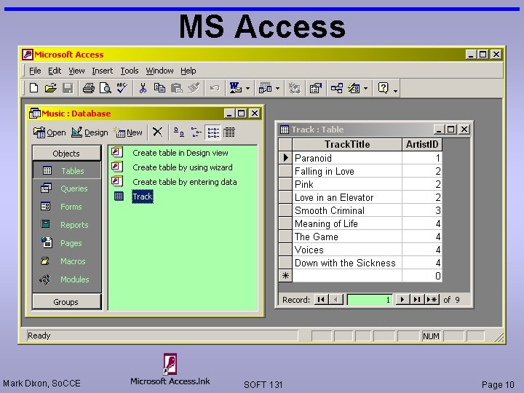The image size is (524, 393).
Task: Click the Copy icon in the toolbar
Action: pos(159,88)
